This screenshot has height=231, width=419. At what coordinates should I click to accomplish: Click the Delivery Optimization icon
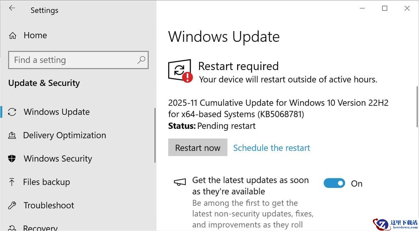[x=12, y=135]
